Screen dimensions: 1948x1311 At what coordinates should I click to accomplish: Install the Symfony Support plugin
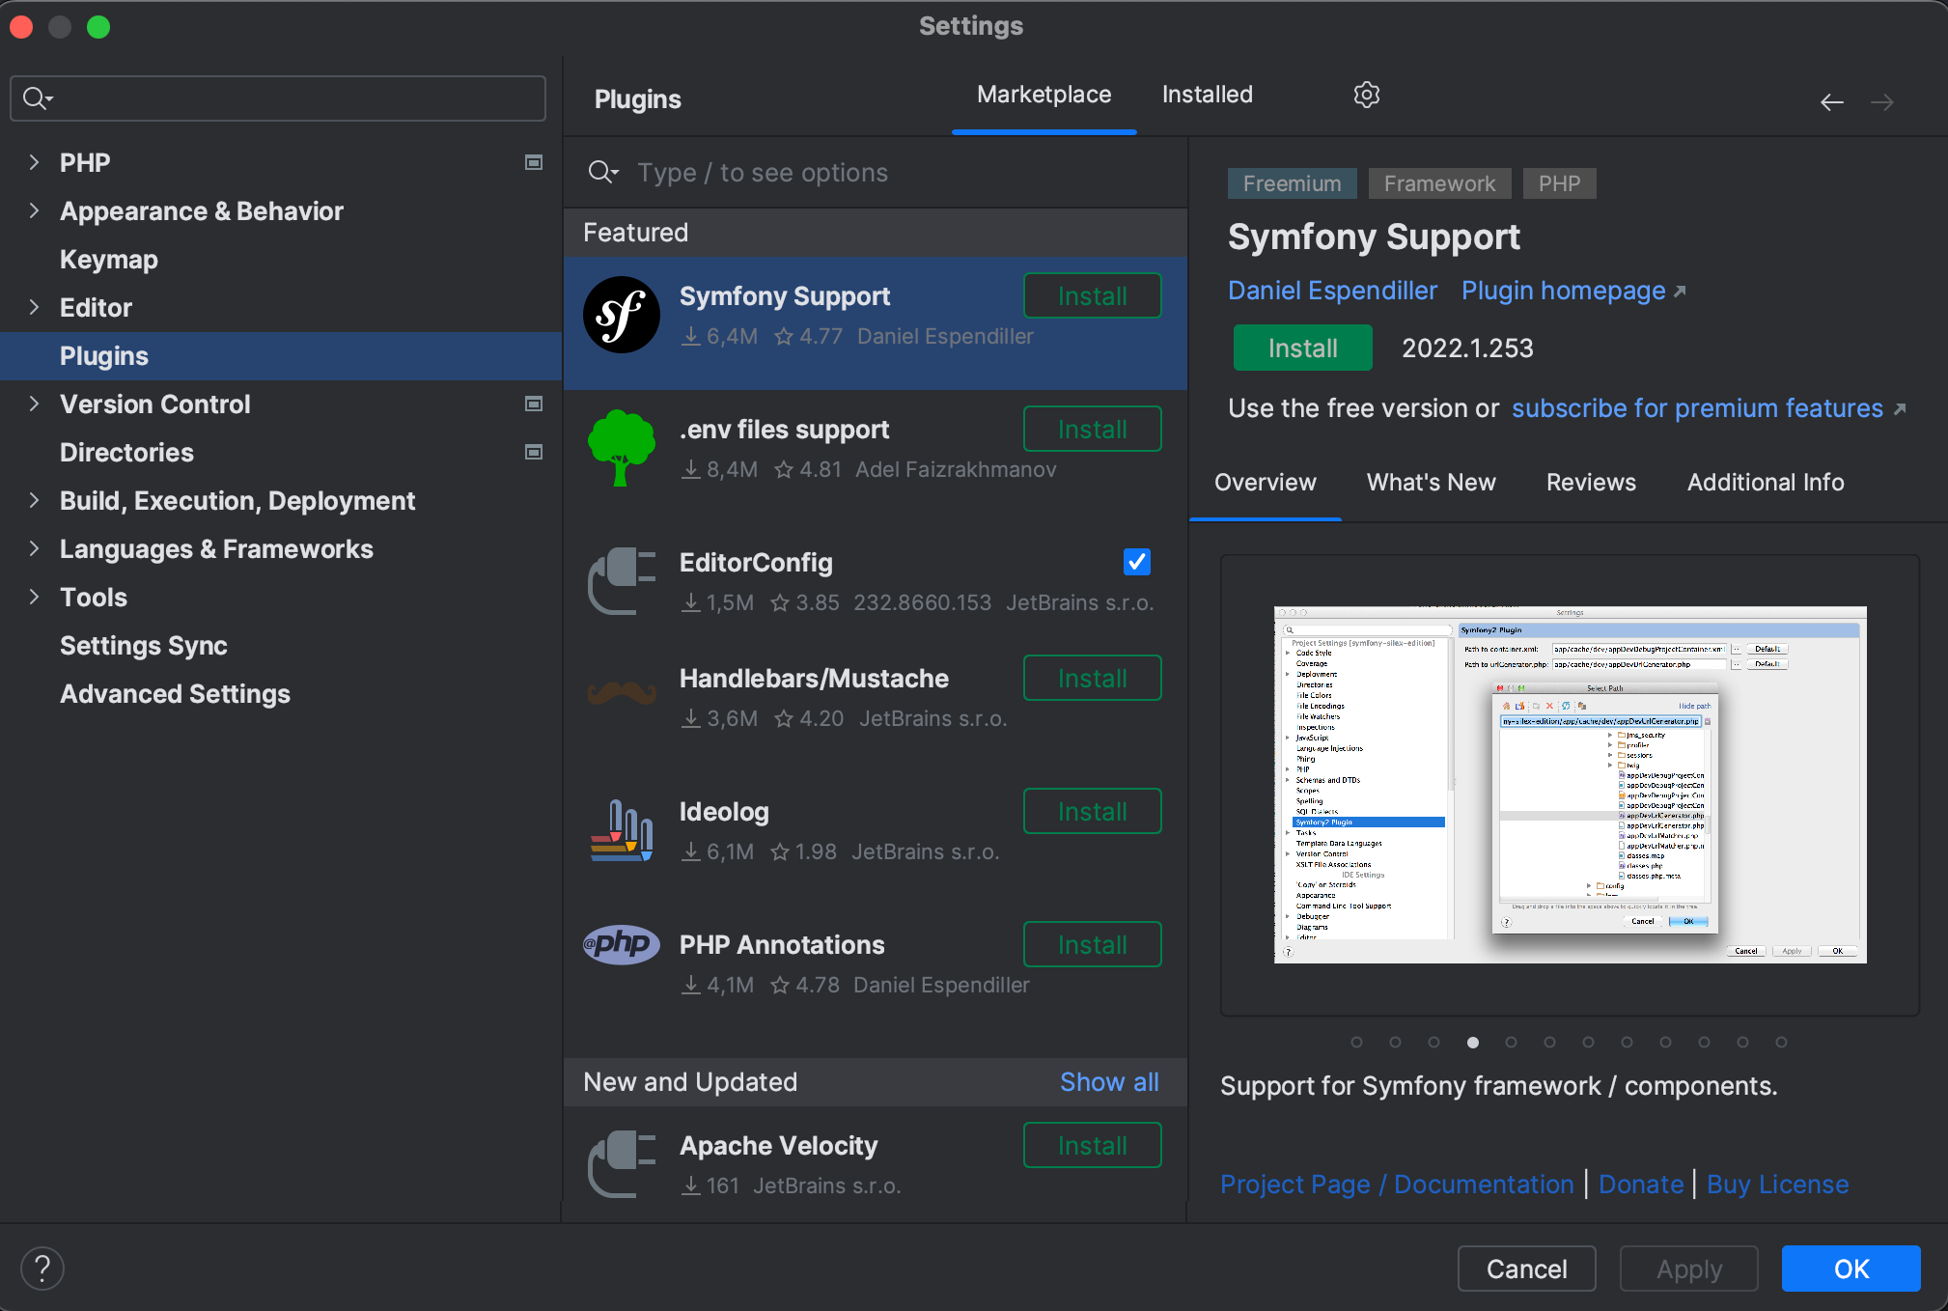pyautogui.click(x=1301, y=348)
